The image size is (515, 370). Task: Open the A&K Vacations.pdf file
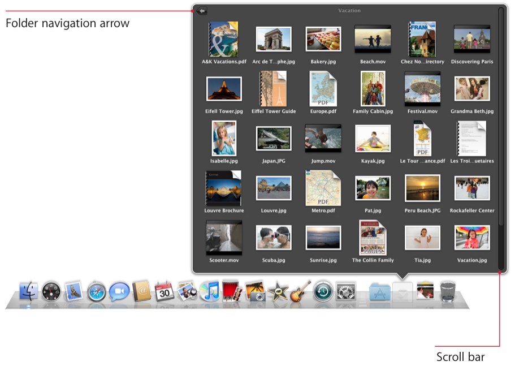tap(223, 39)
